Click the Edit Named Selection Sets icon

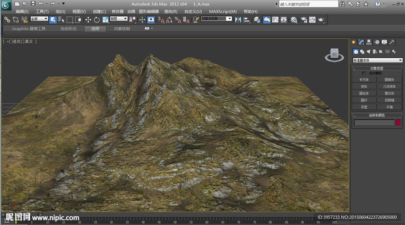[196, 20]
